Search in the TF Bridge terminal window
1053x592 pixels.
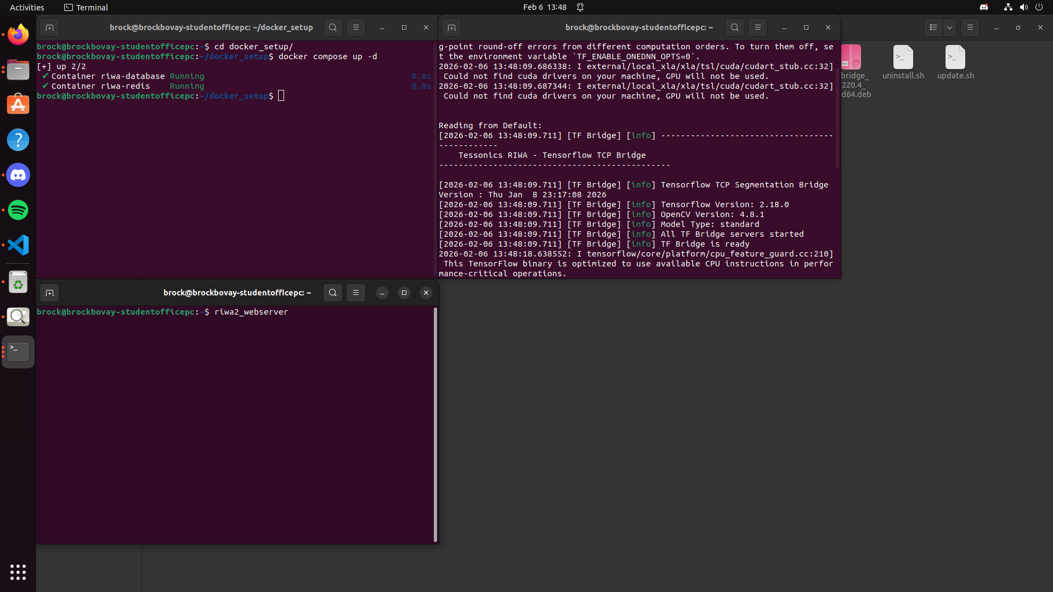tap(735, 27)
